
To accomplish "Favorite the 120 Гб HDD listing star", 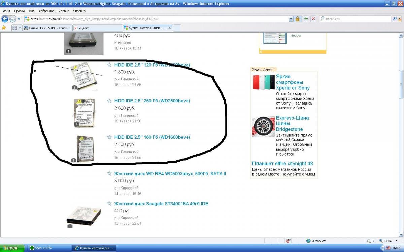I will point(109,65).
